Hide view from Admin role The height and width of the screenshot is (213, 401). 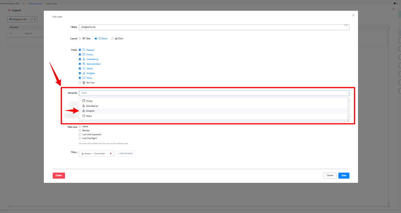80,126
